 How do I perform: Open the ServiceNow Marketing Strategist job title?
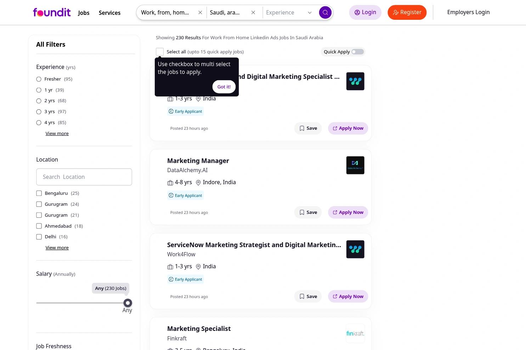pos(254,245)
